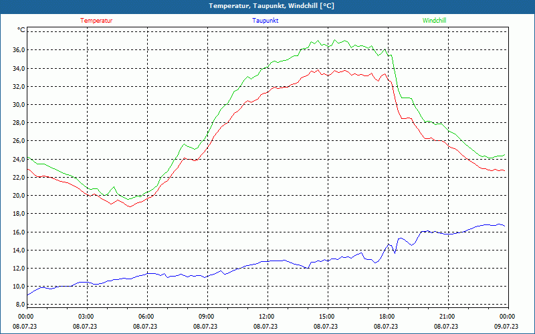Viewport: 535px width, 334px height.
Task: Click the 18,0 y-axis label
Action: (x=19, y=214)
